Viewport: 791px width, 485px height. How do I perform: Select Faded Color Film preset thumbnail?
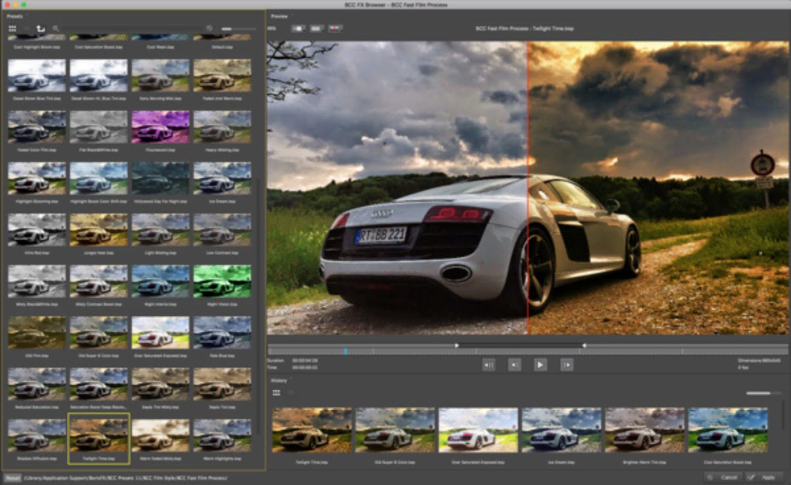[37, 127]
